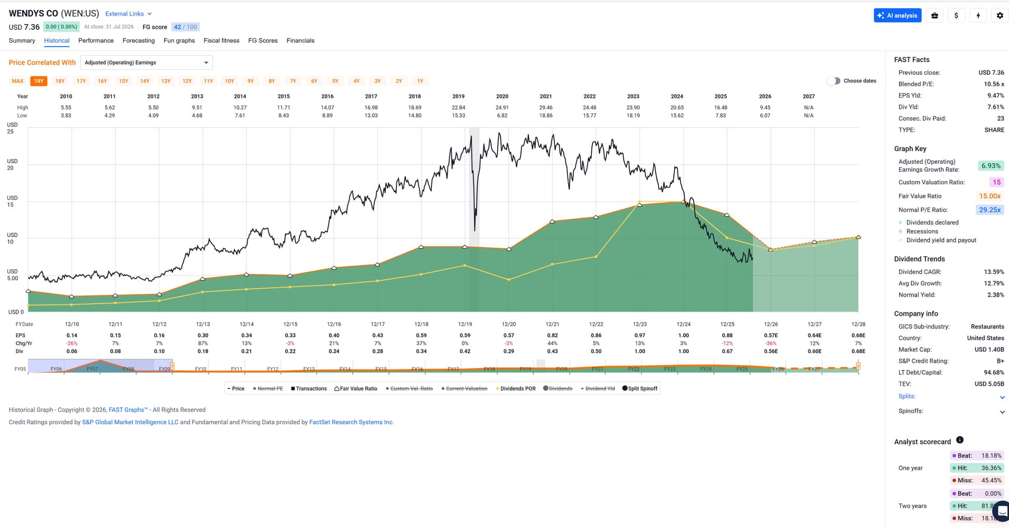Screen dimensions: 1009x528
Task: Click the FG score 42 / 100 badge
Action: click(186, 27)
